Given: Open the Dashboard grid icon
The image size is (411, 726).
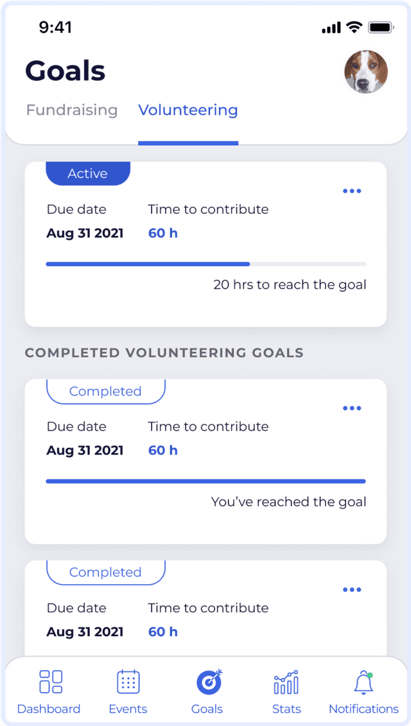Looking at the screenshot, I should coord(51,682).
